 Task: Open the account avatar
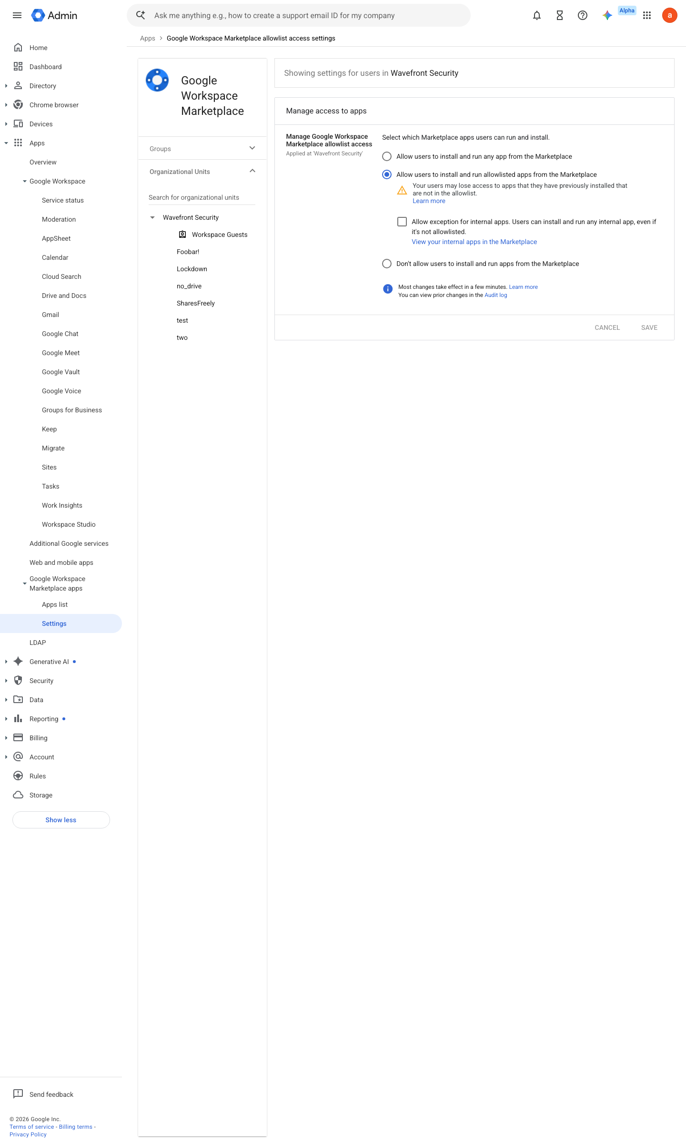(670, 15)
